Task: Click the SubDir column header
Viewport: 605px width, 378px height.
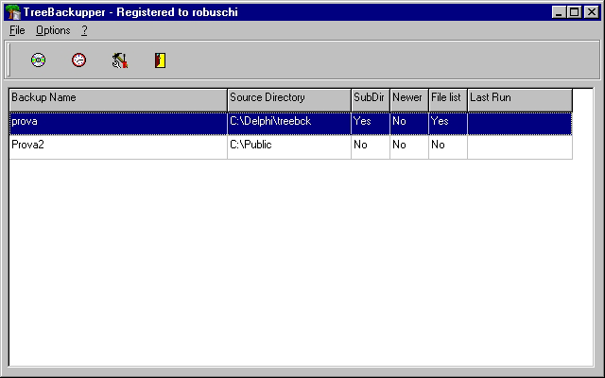Action: (370, 98)
